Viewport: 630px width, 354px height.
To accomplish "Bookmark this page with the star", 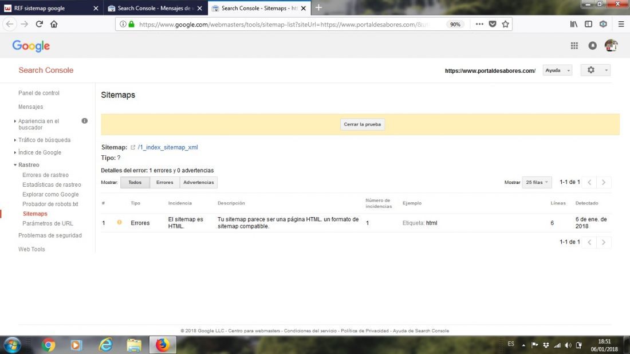I will [506, 24].
